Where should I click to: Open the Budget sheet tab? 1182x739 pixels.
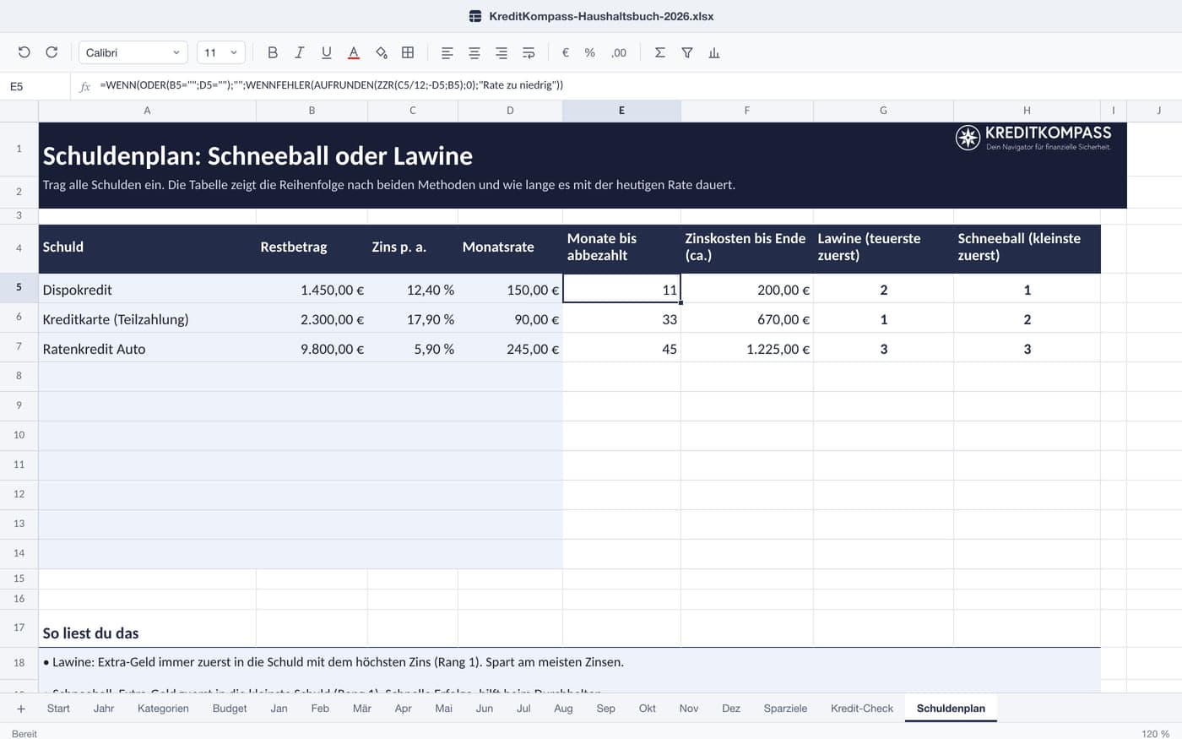click(x=230, y=709)
